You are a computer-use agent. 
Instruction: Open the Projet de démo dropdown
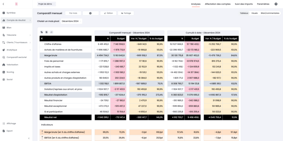pos(46,4)
